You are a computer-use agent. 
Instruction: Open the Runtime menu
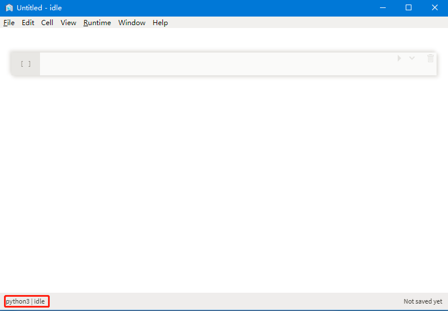(97, 23)
